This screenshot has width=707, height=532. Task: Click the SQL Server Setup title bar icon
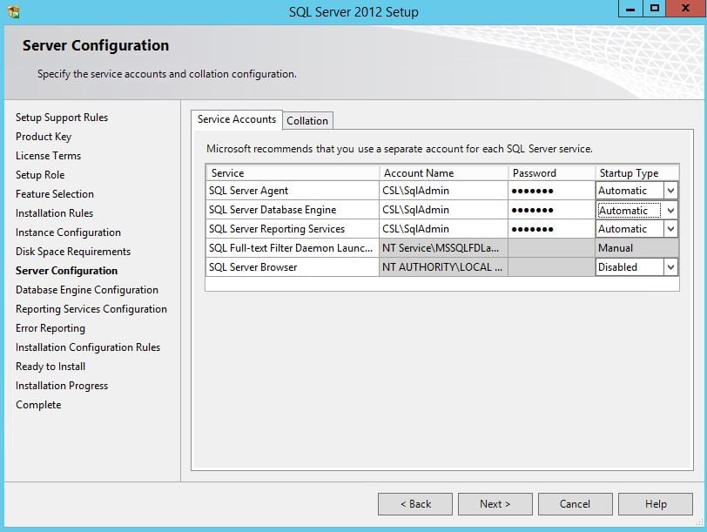(x=14, y=11)
